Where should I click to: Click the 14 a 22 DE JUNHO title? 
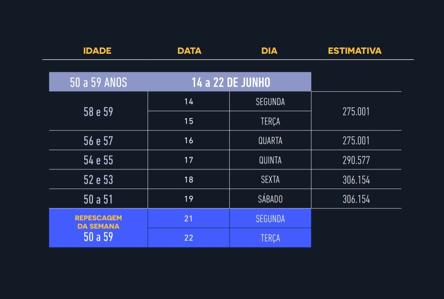[231, 82]
